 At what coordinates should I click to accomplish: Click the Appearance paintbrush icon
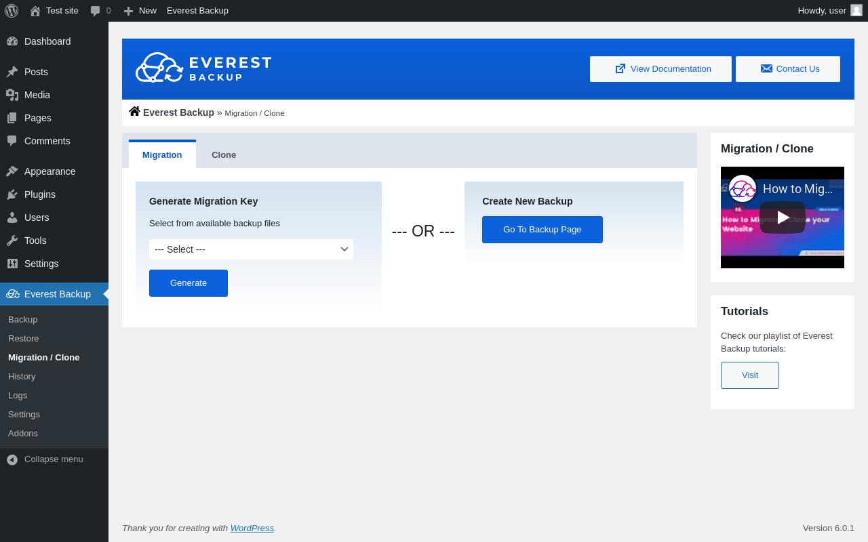tap(12, 171)
